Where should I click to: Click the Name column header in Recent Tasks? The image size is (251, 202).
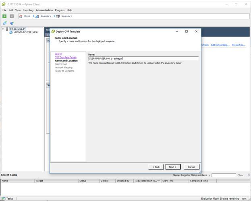point(17,181)
